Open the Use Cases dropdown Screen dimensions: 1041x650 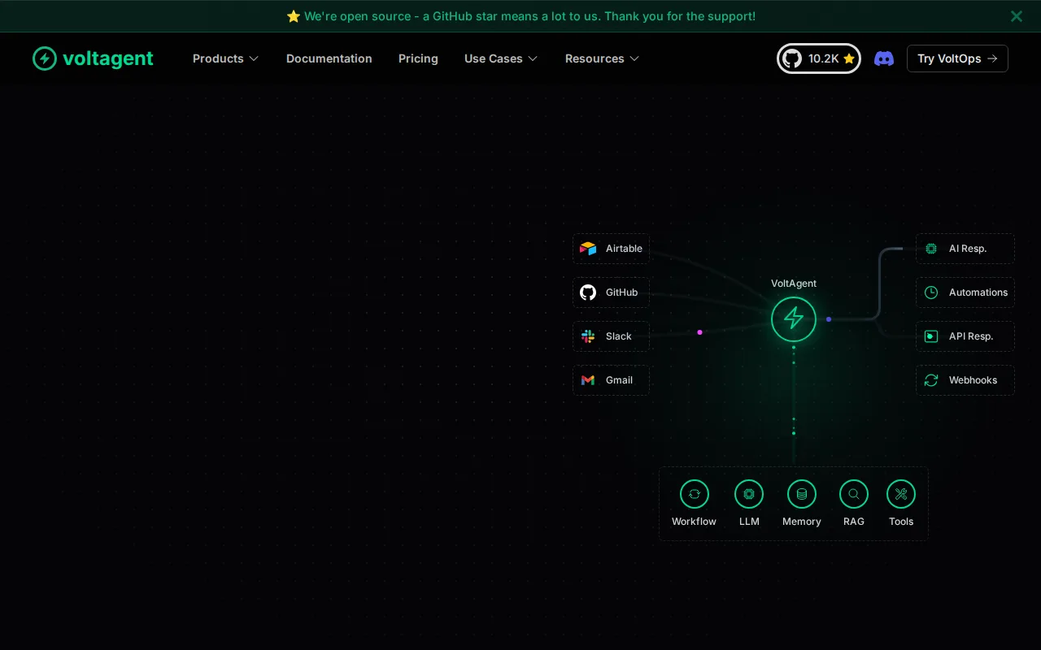coord(501,58)
